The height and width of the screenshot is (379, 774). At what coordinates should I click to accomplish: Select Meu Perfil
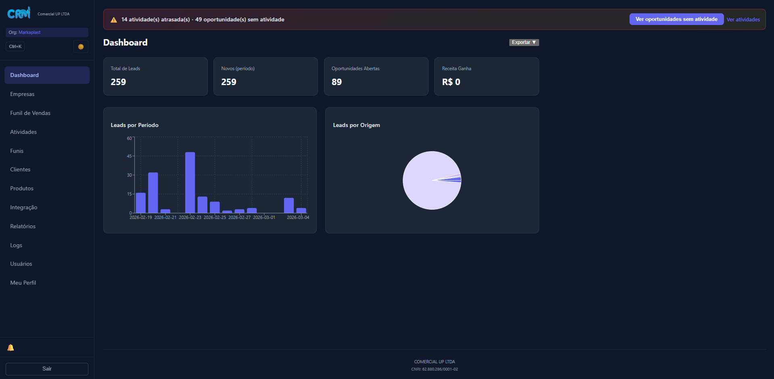(x=23, y=283)
